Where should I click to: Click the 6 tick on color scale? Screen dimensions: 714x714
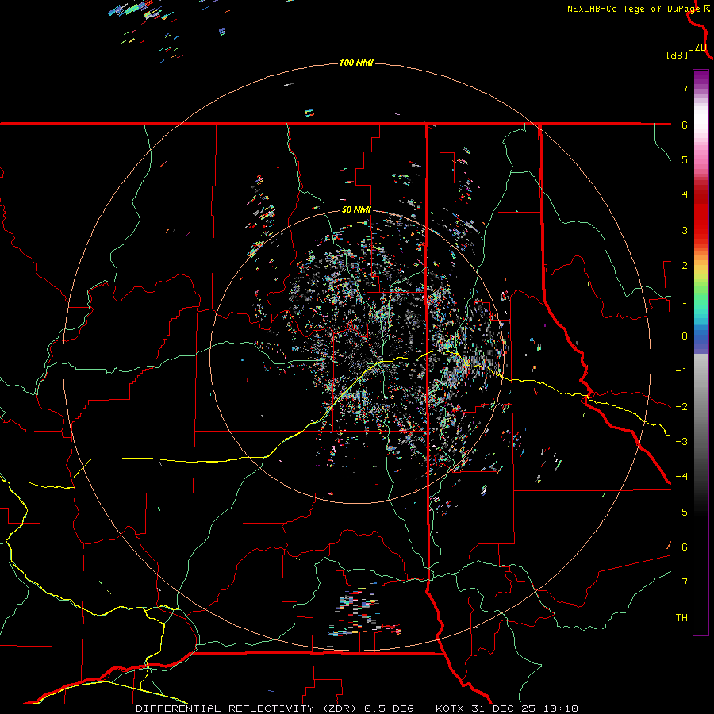click(x=685, y=125)
